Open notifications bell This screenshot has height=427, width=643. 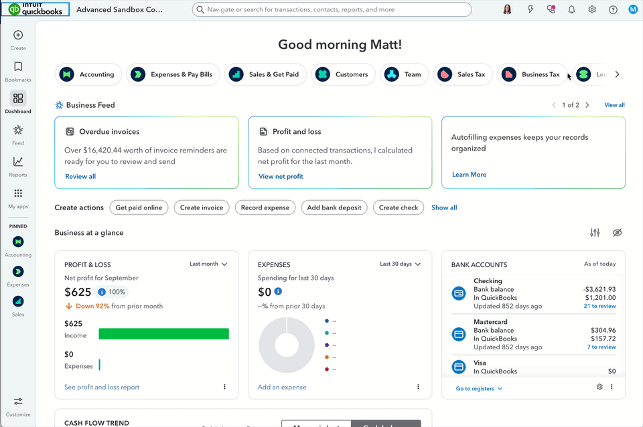point(571,9)
